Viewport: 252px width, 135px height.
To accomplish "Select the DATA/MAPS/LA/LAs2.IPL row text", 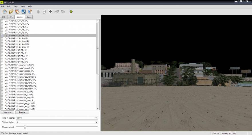I will pyautogui.click(x=17, y=30).
